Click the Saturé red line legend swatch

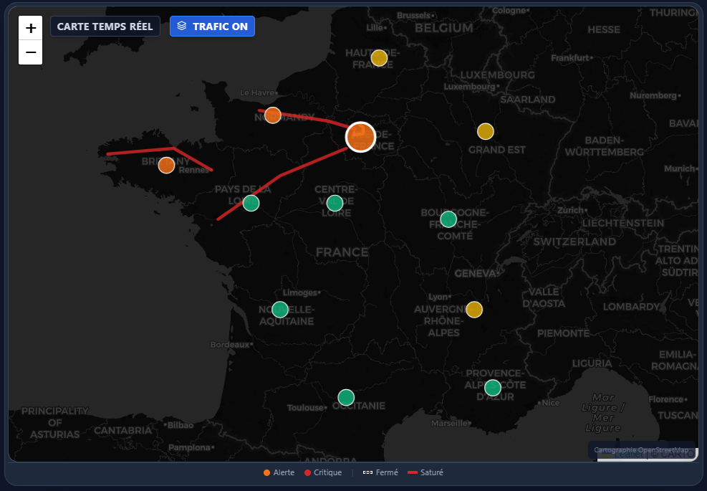413,472
